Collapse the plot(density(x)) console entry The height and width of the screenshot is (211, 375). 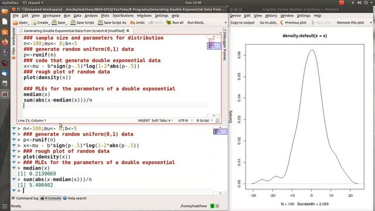point(14,156)
